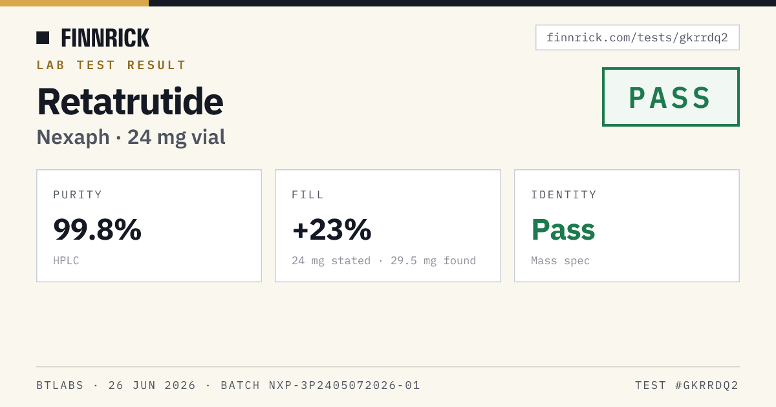Viewport: 776px width, 407px height.
Task: Click the 99.8% purity value
Action: (x=97, y=229)
